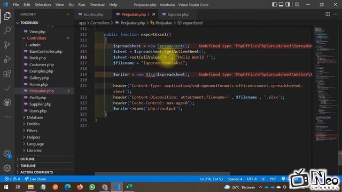Open the File menu
The height and width of the screenshot is (192, 342).
tap(15, 5)
